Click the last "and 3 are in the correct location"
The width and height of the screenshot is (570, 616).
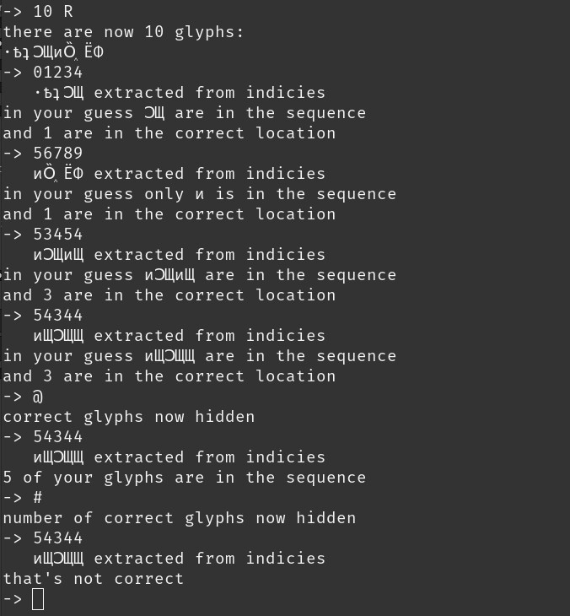(x=169, y=376)
